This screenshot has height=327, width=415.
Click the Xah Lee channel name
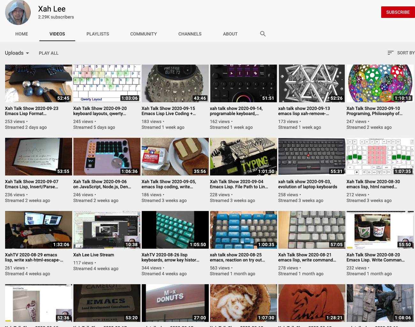point(52,9)
